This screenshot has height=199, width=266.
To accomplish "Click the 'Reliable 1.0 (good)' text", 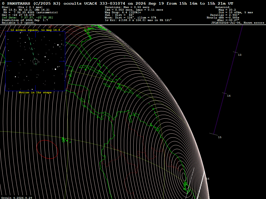I will (19, 23).
